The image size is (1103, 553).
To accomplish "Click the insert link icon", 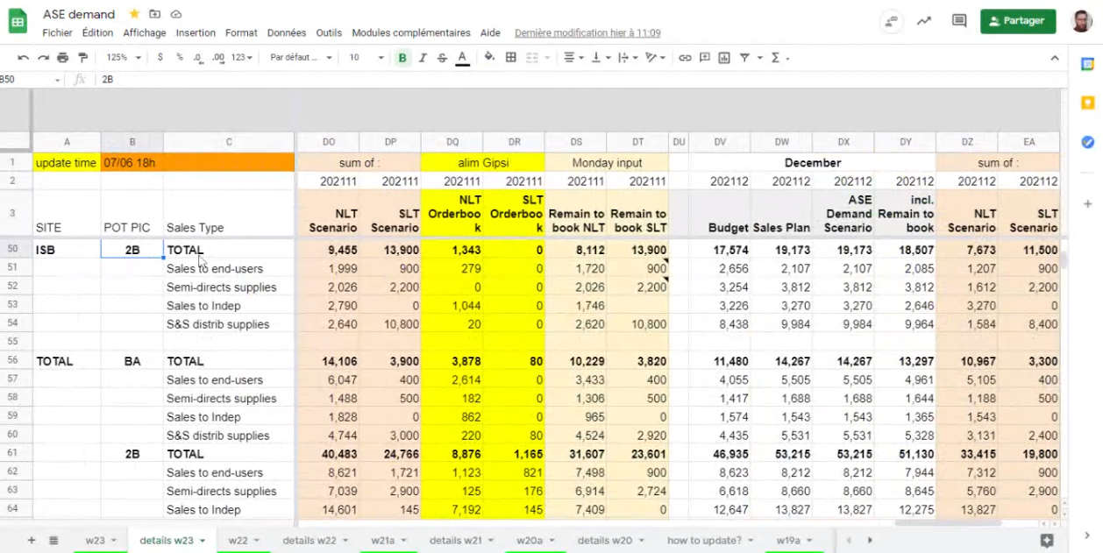I will click(x=685, y=58).
